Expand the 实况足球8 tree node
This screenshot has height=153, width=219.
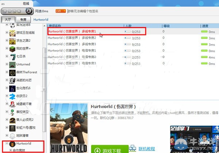coord(7,25)
